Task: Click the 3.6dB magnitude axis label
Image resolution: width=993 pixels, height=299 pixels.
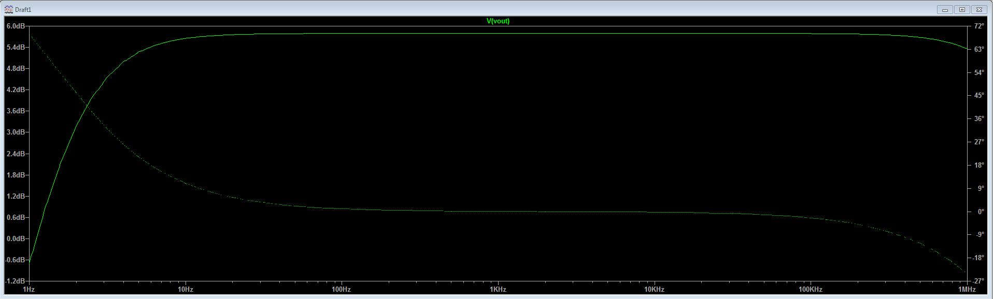Action: pos(16,111)
